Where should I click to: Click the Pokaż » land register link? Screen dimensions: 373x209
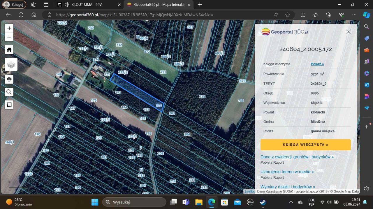coord(317,64)
